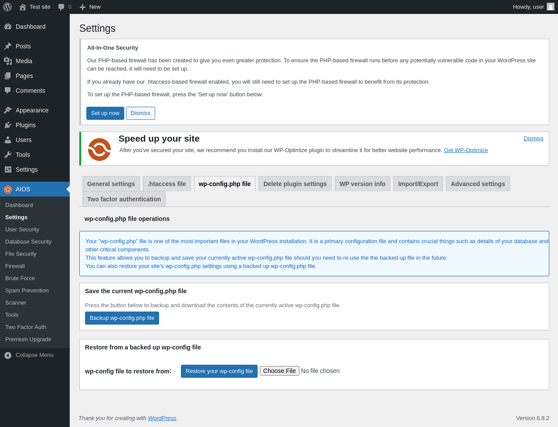
Task: Click the Posts pin icon
Action: [8, 46]
